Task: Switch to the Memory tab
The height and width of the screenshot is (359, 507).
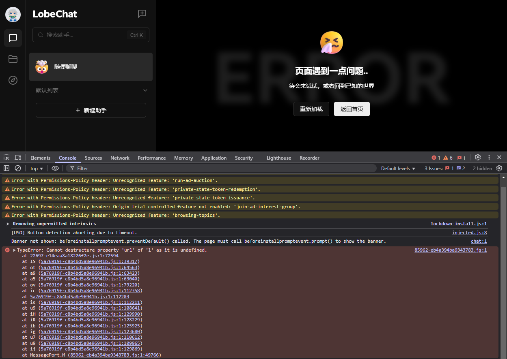Action: pyautogui.click(x=183, y=158)
